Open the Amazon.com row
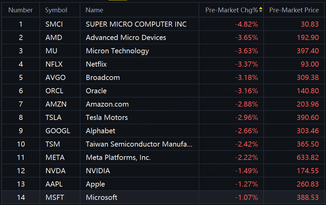This screenshot has width=326, height=205. pos(107,104)
